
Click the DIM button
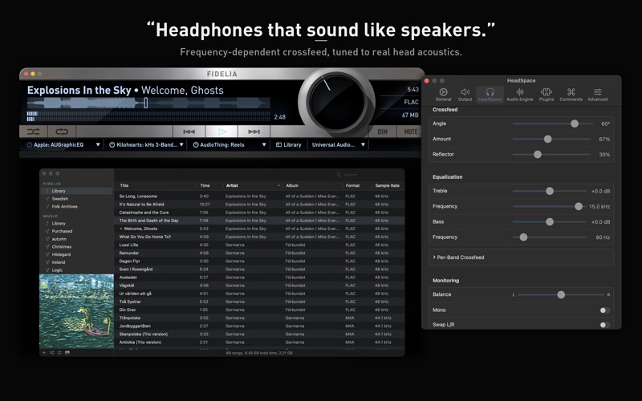[x=383, y=132]
